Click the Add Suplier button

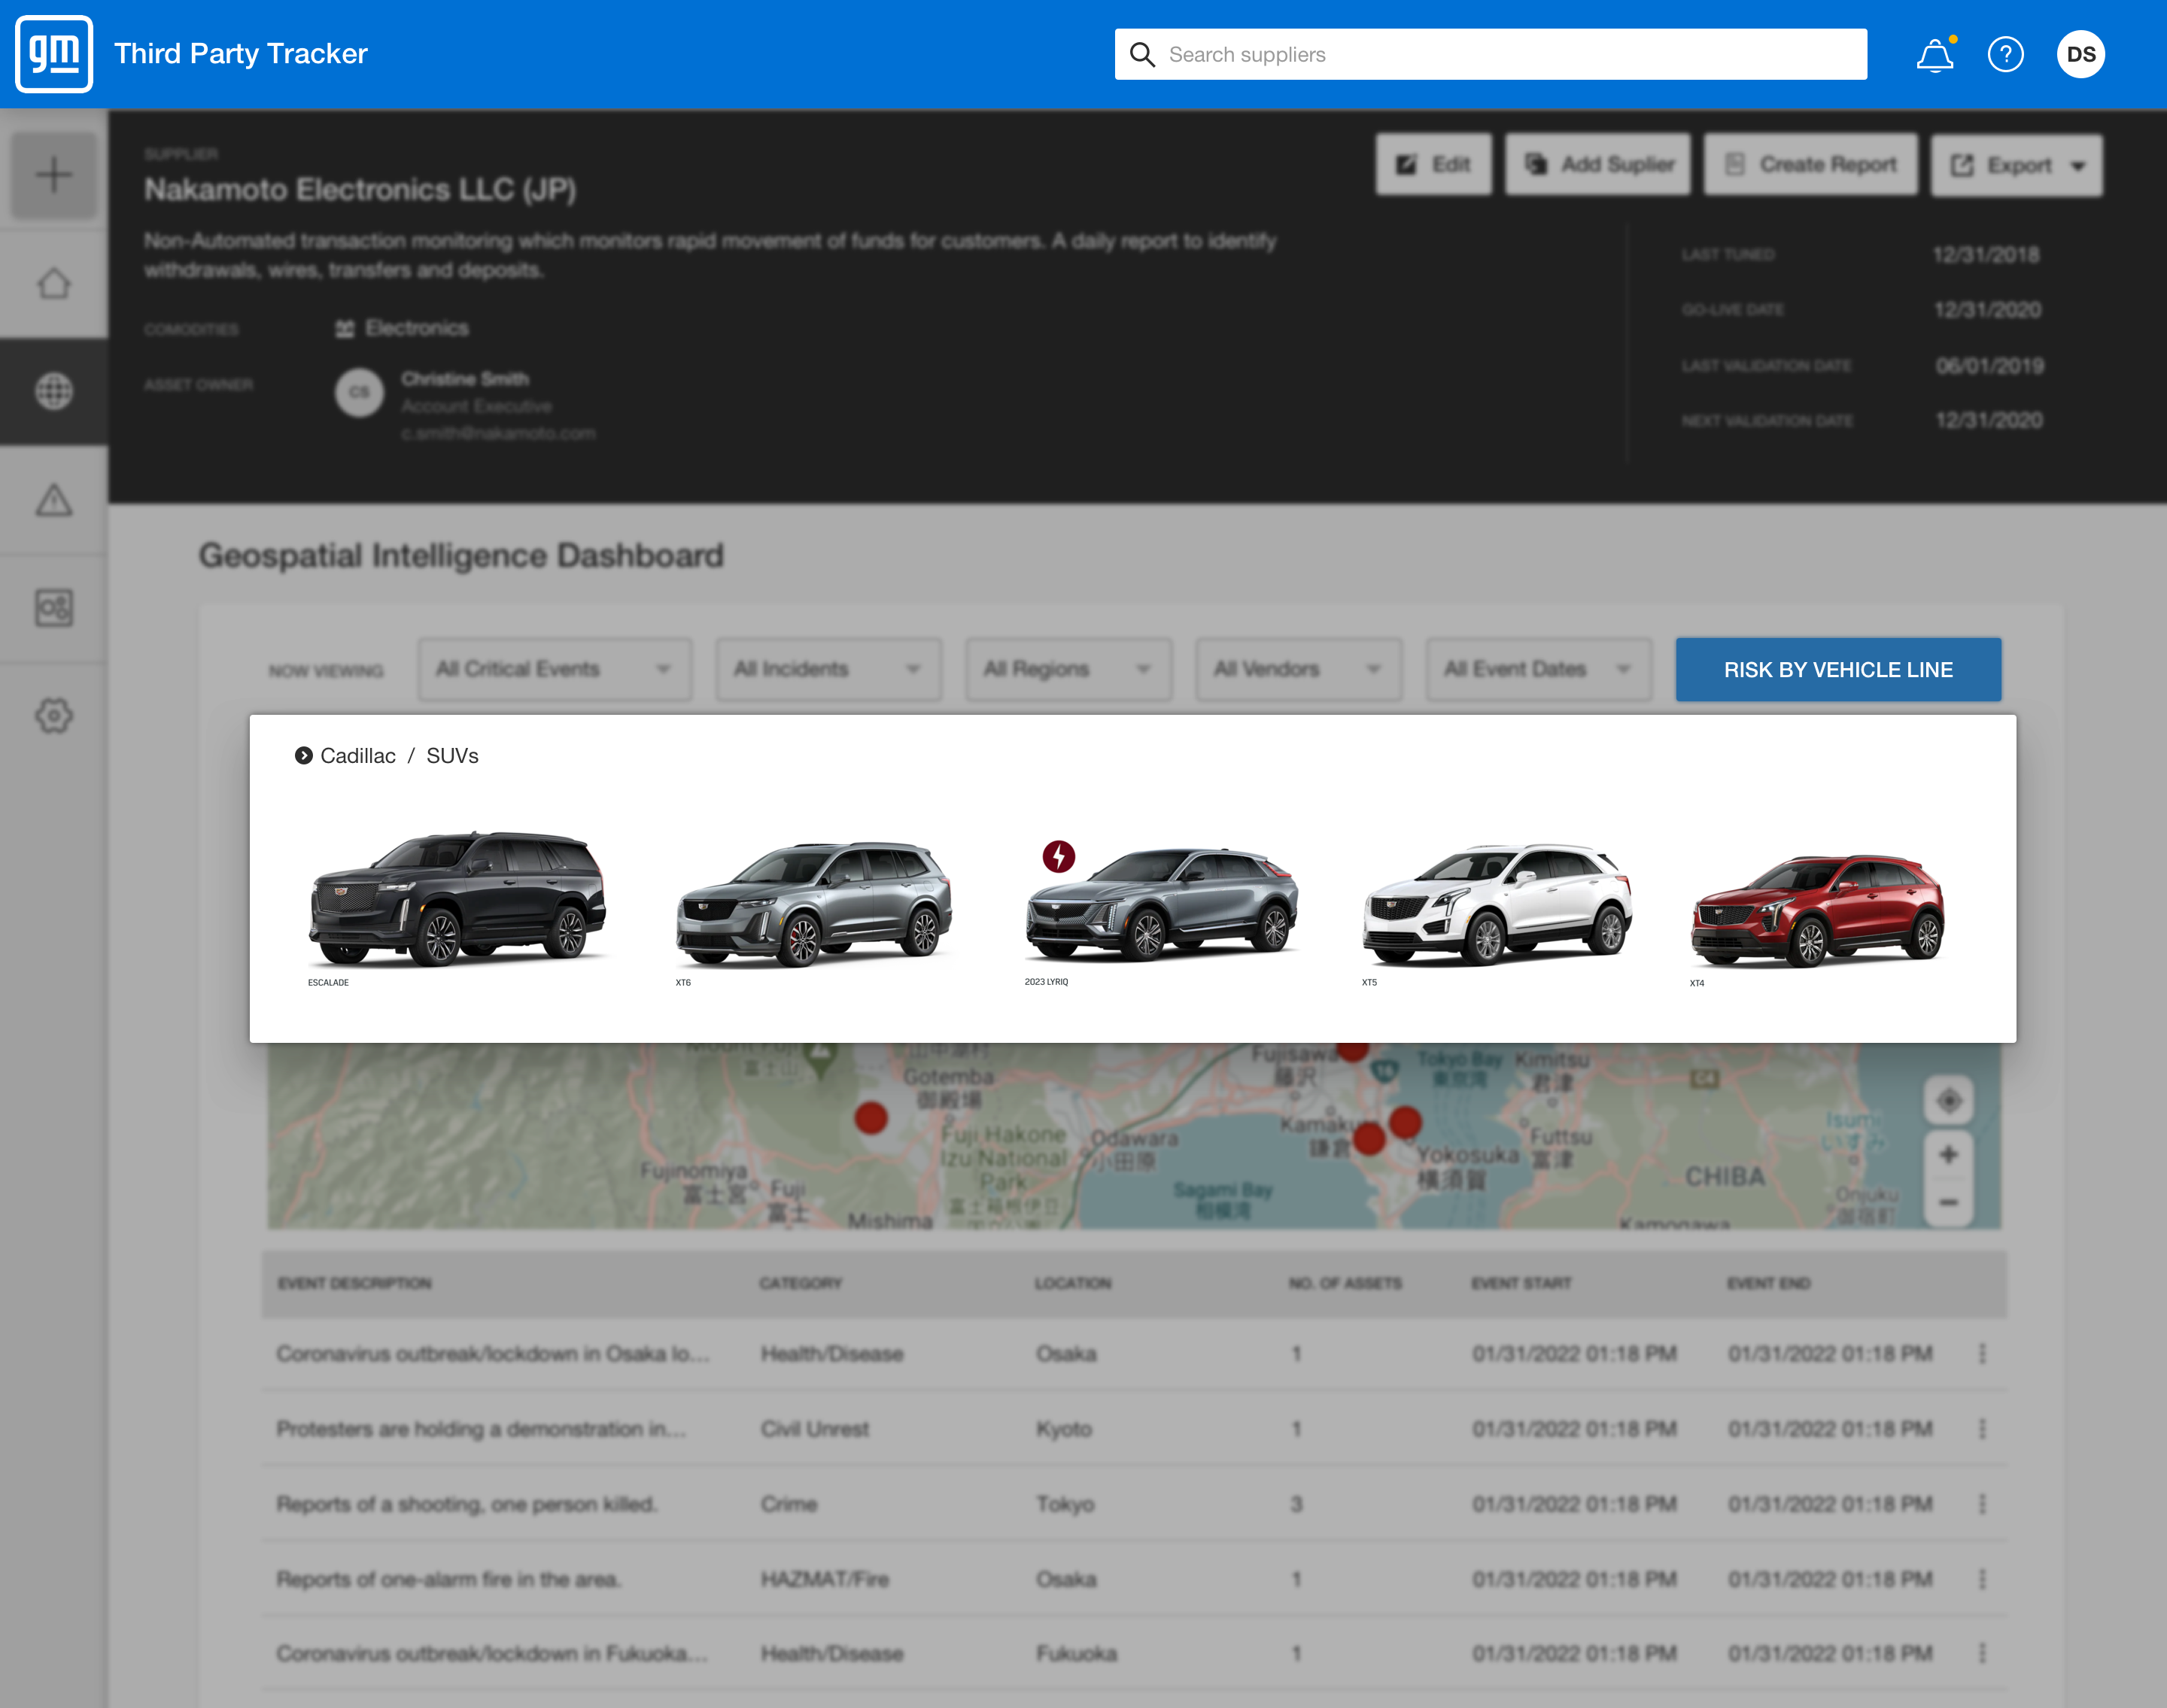pos(1598,164)
